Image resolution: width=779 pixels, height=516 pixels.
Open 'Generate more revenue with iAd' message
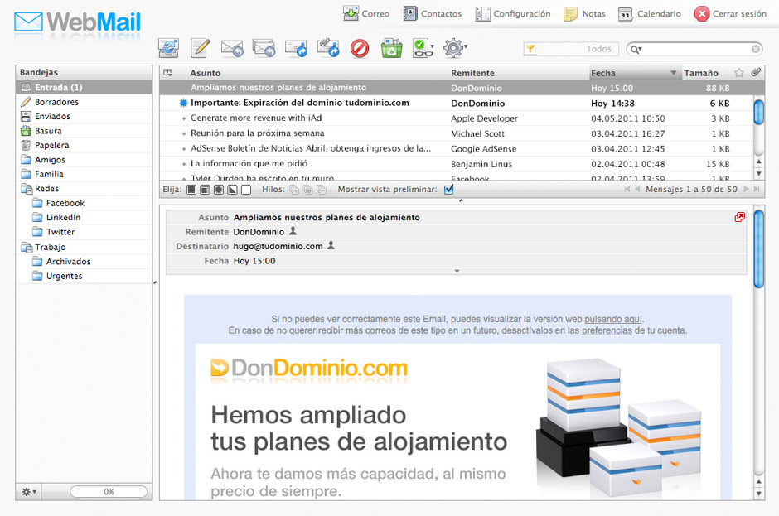(x=256, y=118)
